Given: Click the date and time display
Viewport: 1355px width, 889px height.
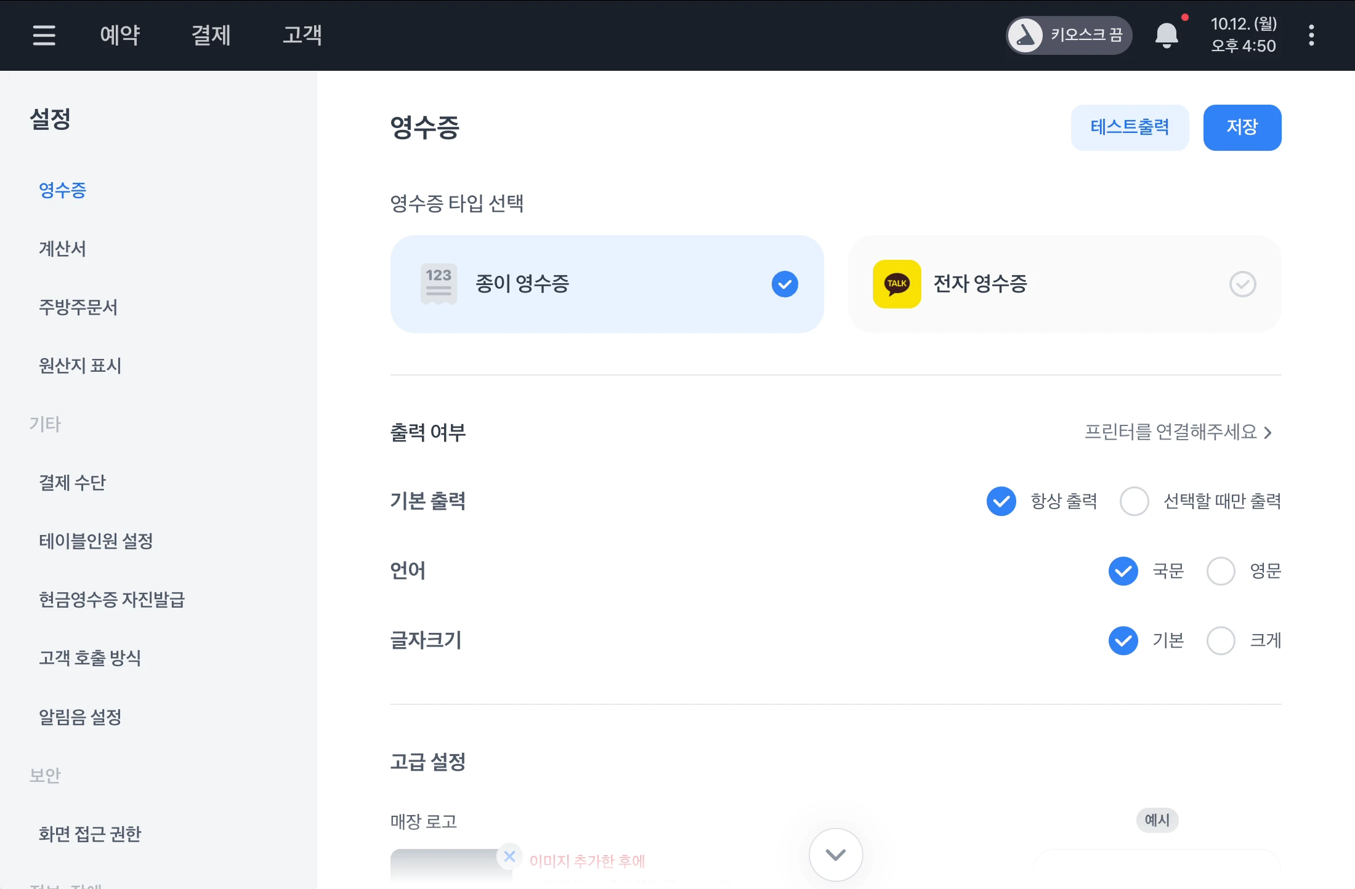Looking at the screenshot, I should tap(1244, 35).
